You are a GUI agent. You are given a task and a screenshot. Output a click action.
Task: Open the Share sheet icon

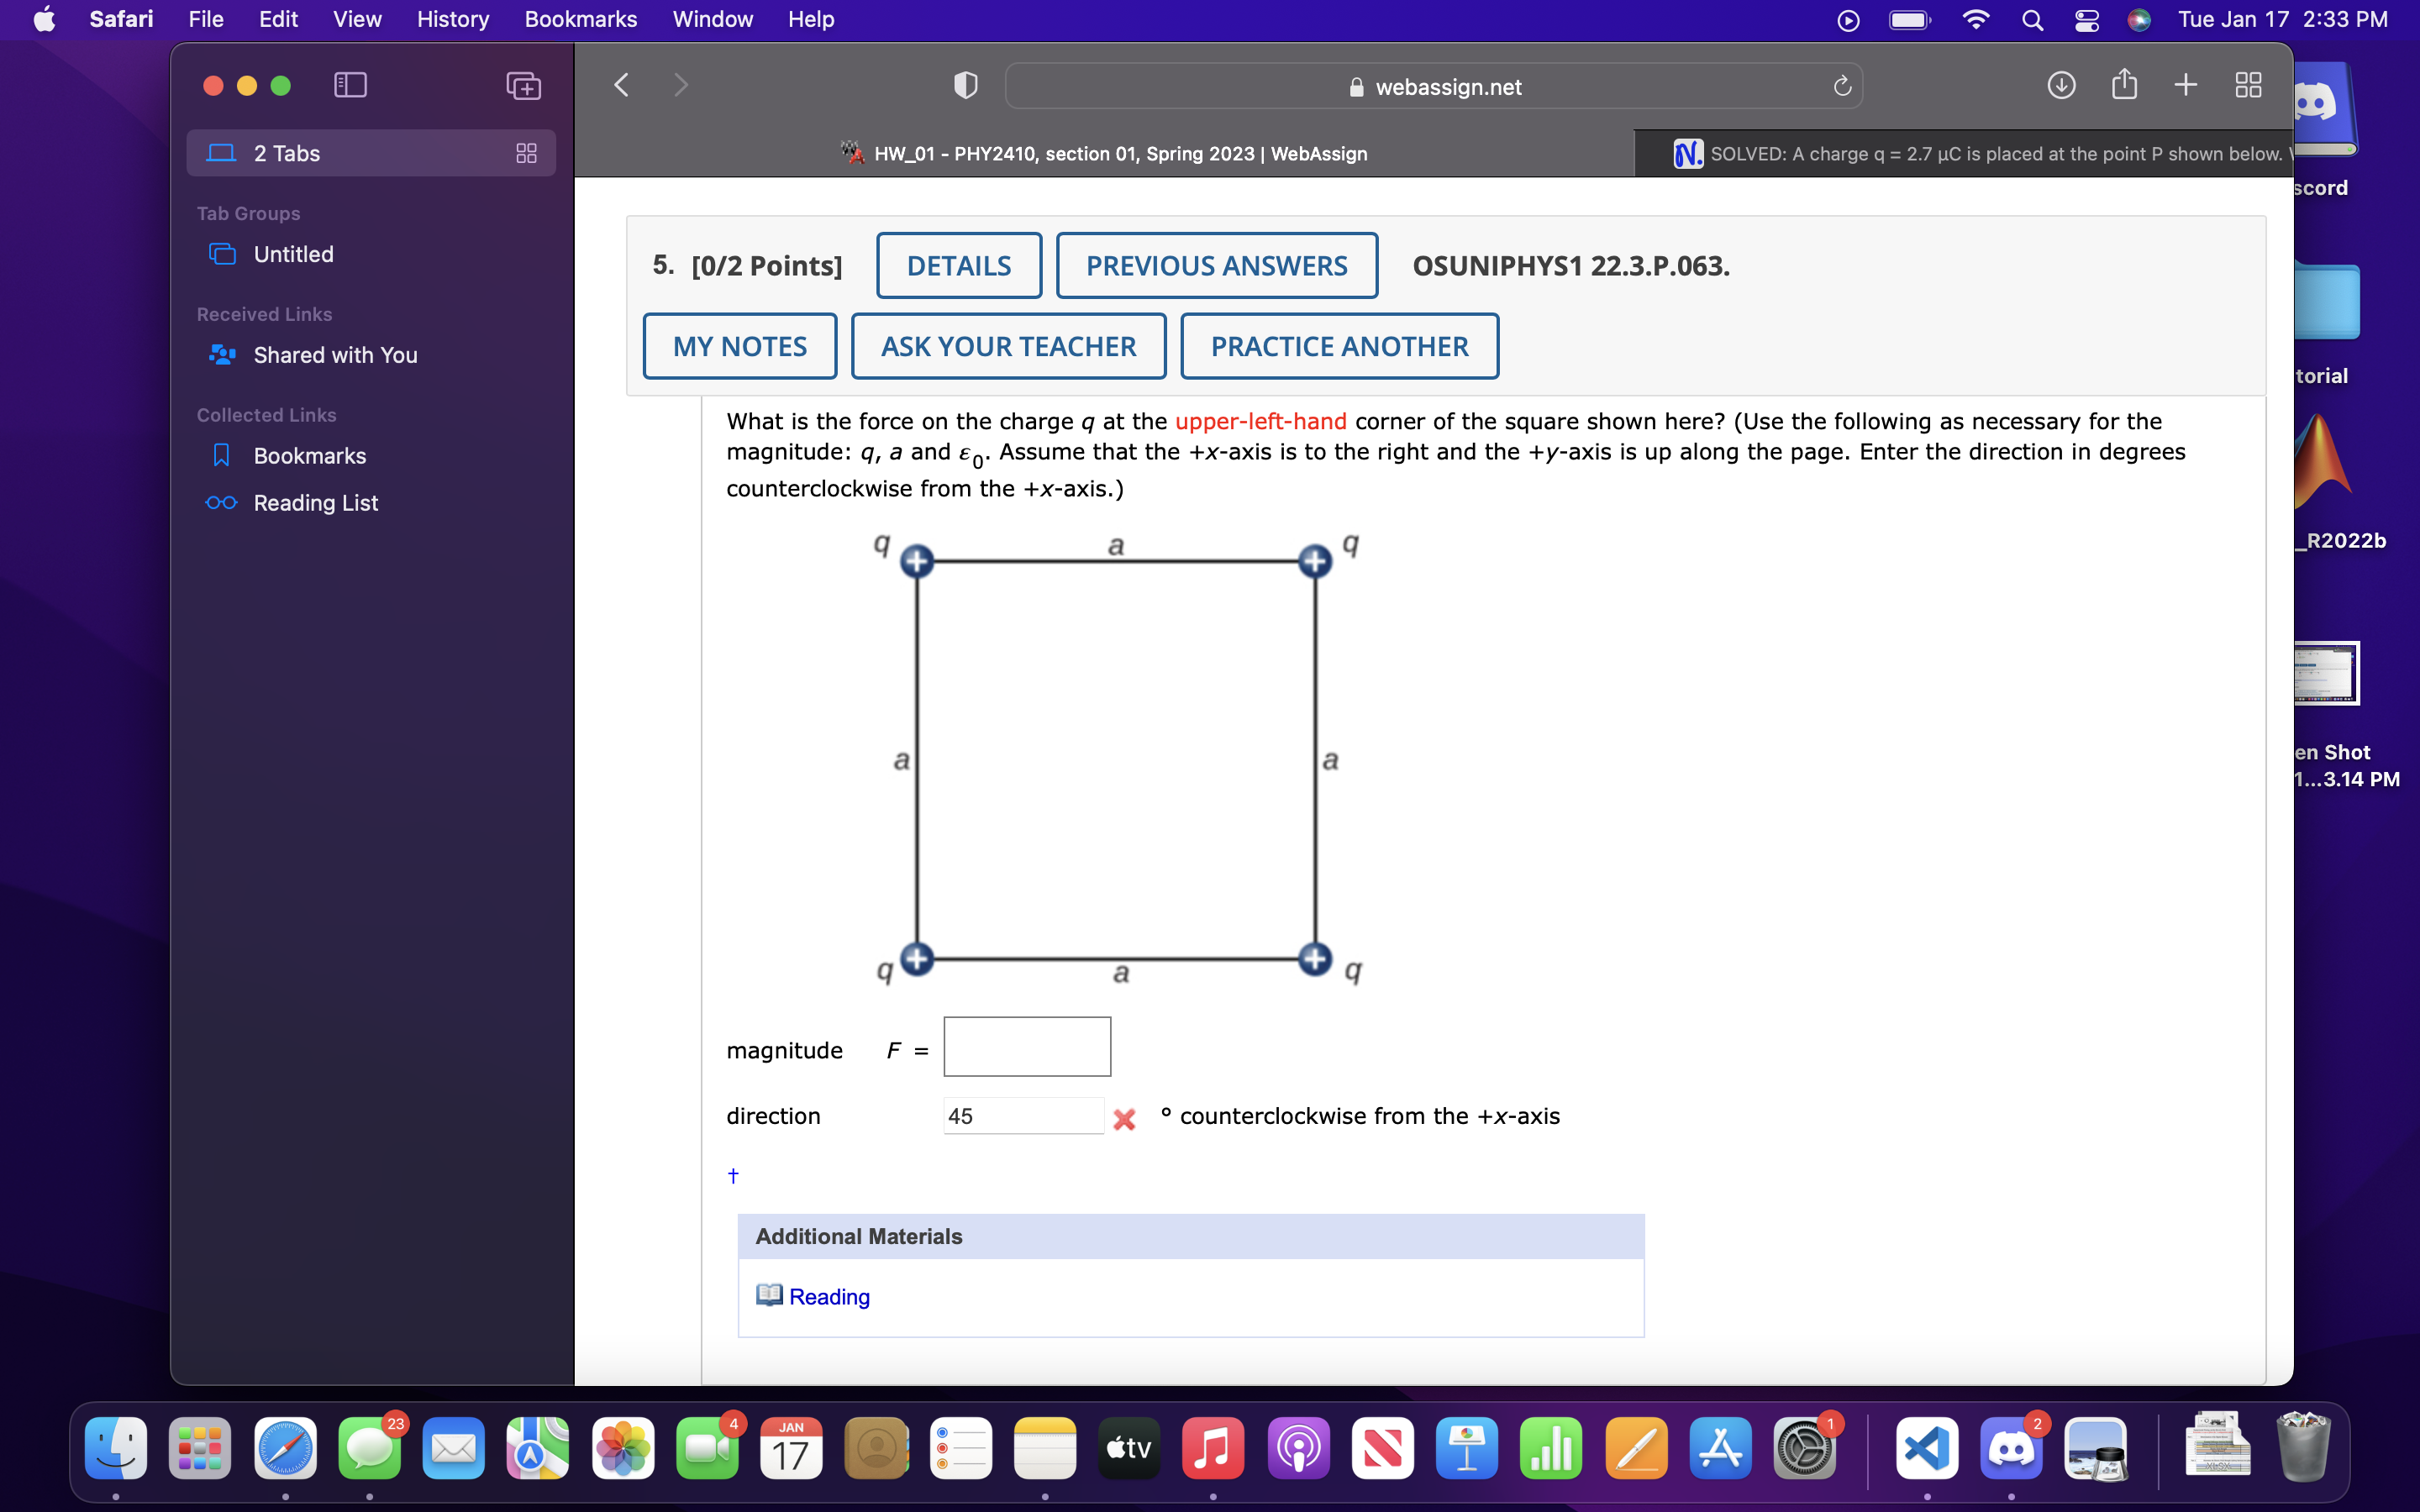[2124, 85]
